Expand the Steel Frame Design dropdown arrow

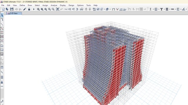pyautogui.click(x=153, y=9)
